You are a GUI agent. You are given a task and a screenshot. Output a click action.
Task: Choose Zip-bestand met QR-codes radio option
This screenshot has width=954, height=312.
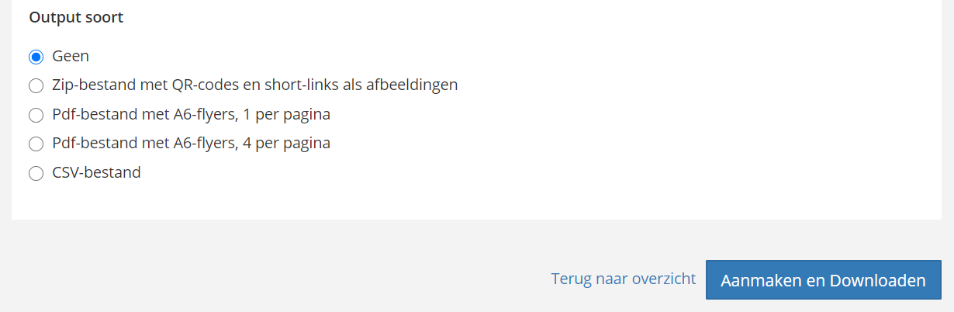[x=36, y=85]
